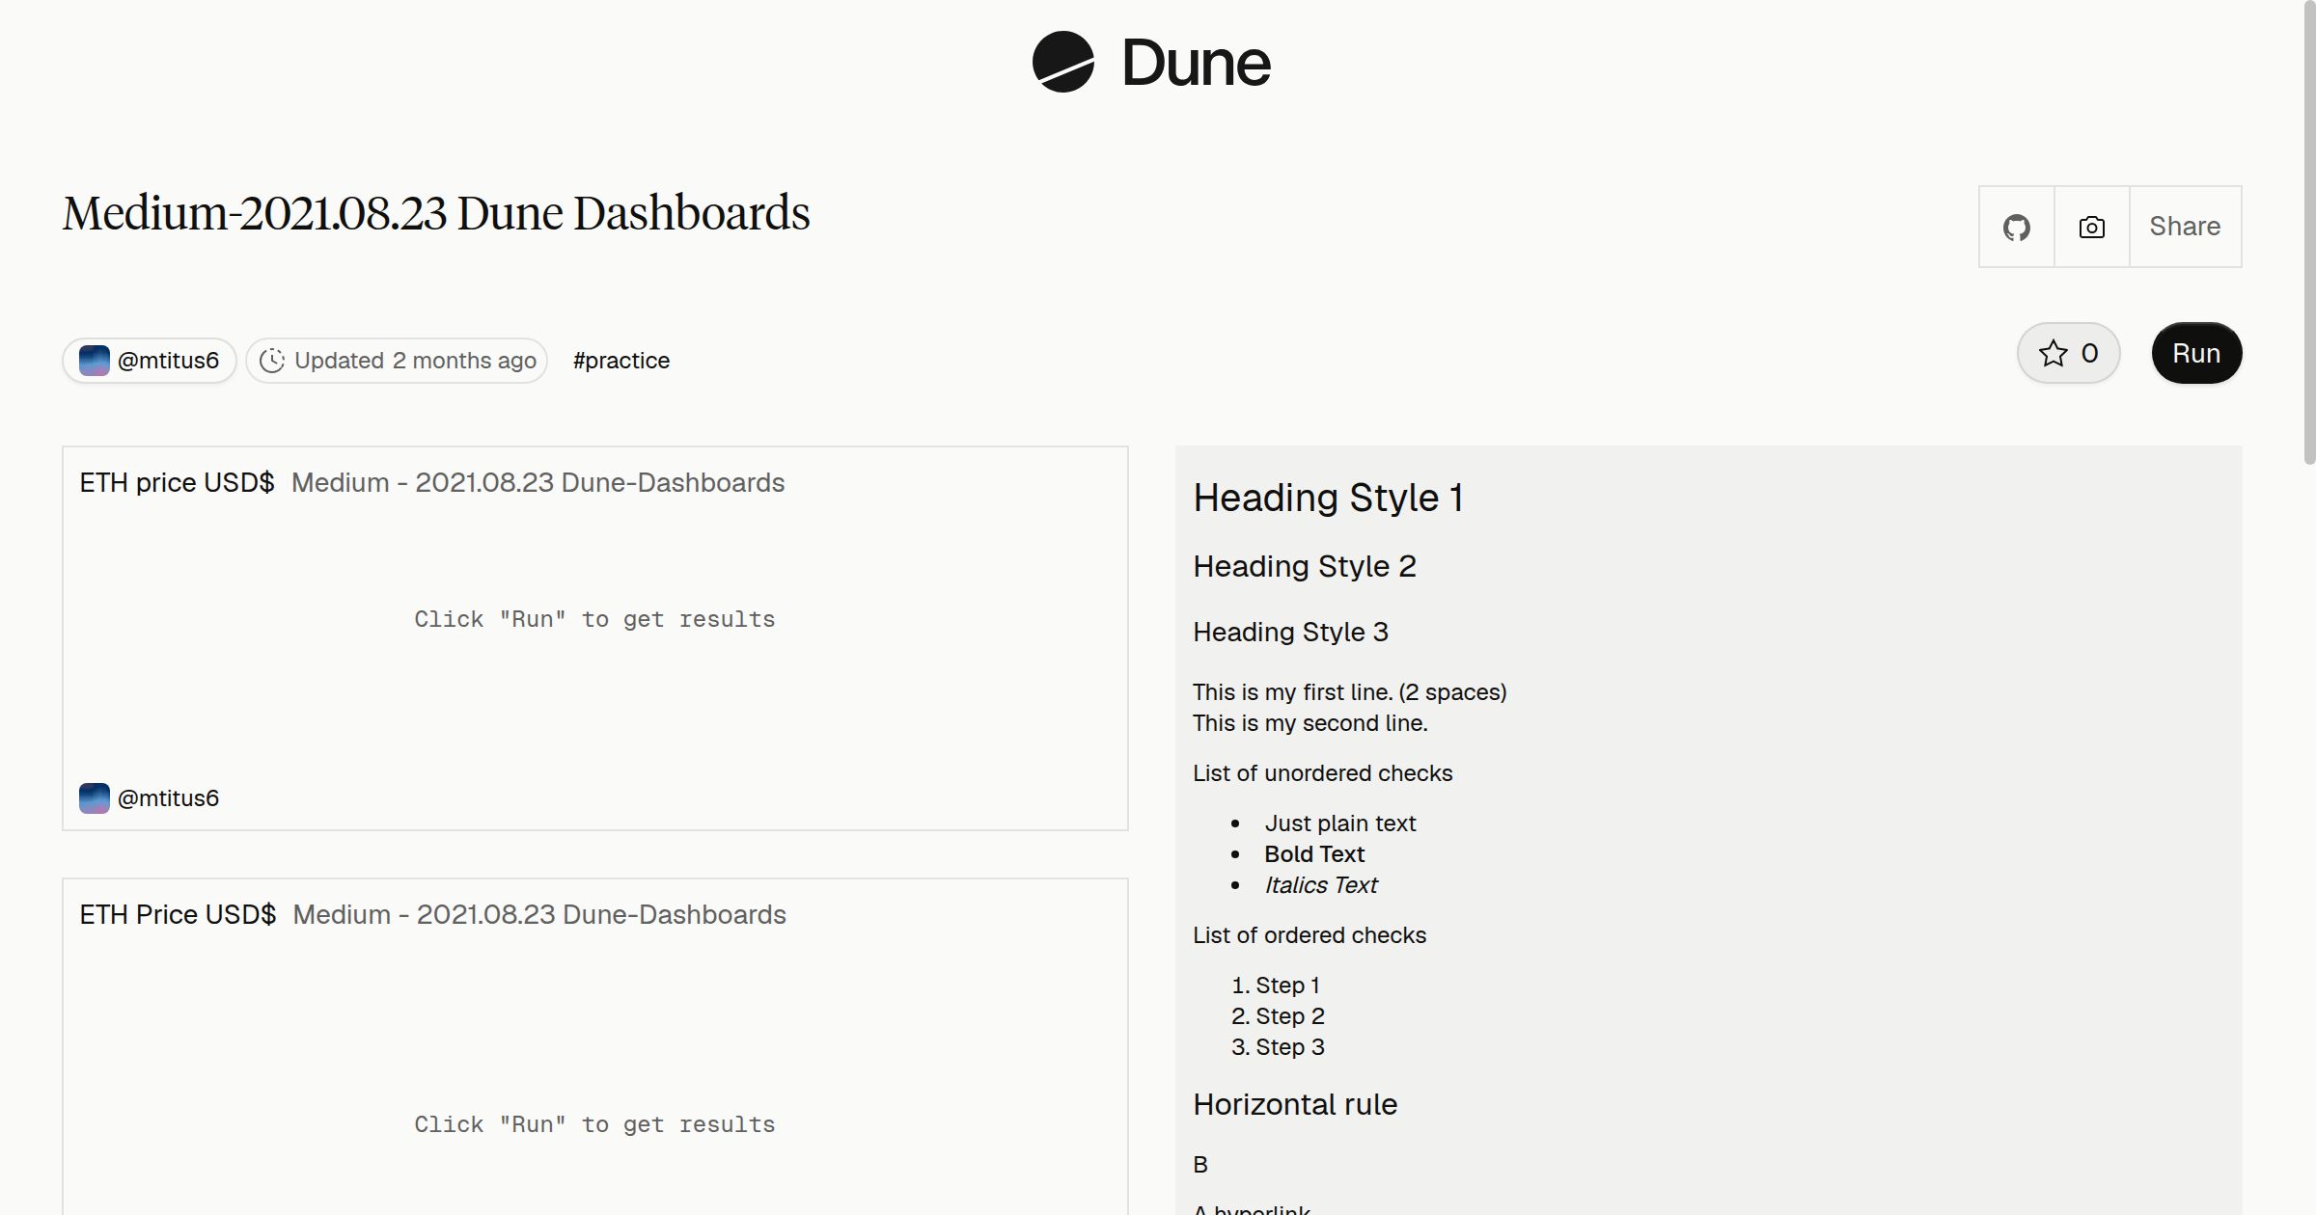Click the Share button
The height and width of the screenshot is (1215, 2316).
pyautogui.click(x=2185, y=227)
